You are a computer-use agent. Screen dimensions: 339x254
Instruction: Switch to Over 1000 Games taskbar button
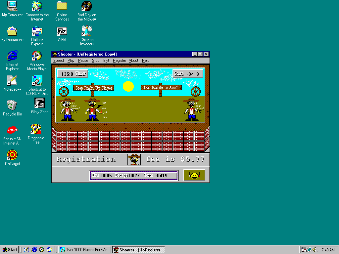click(85, 250)
